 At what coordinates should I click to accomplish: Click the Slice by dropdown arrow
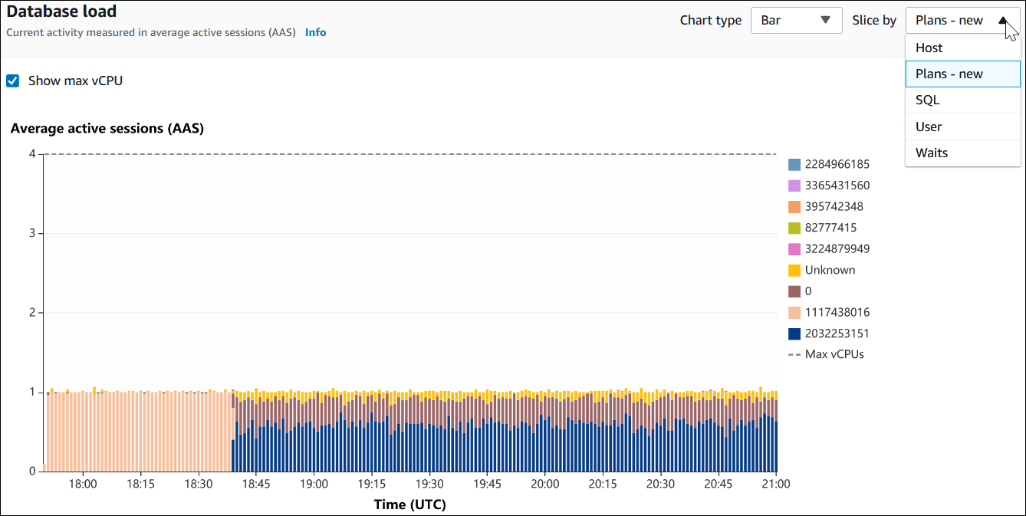pyautogui.click(x=1004, y=21)
